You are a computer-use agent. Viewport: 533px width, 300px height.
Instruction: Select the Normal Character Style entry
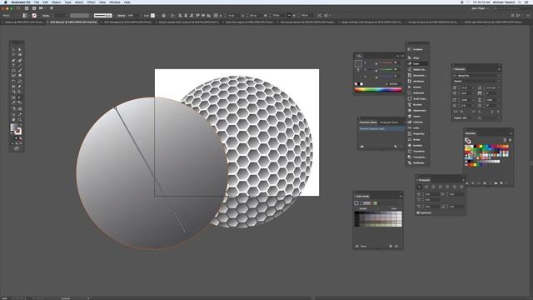pos(381,129)
